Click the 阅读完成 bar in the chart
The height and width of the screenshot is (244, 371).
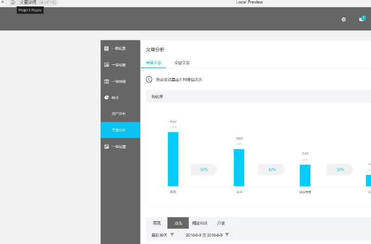(x=305, y=176)
